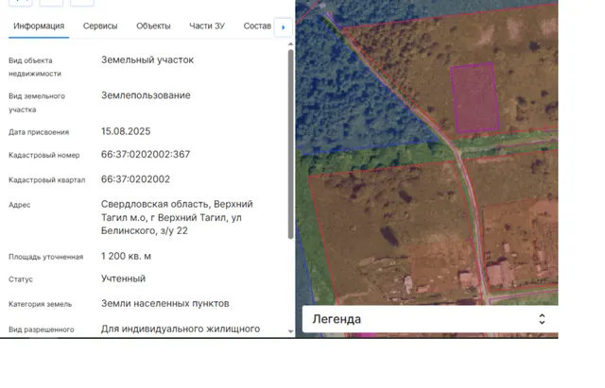Click the info panel scrollbar thumb
The width and height of the screenshot is (605, 388).
click(290, 143)
